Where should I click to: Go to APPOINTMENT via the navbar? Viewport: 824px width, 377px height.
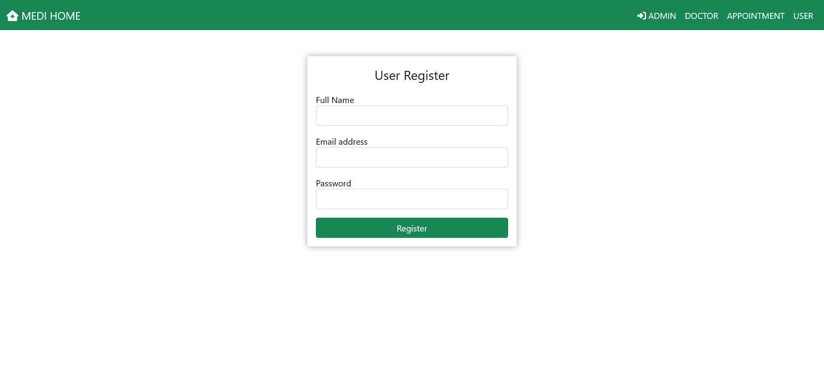(x=756, y=16)
